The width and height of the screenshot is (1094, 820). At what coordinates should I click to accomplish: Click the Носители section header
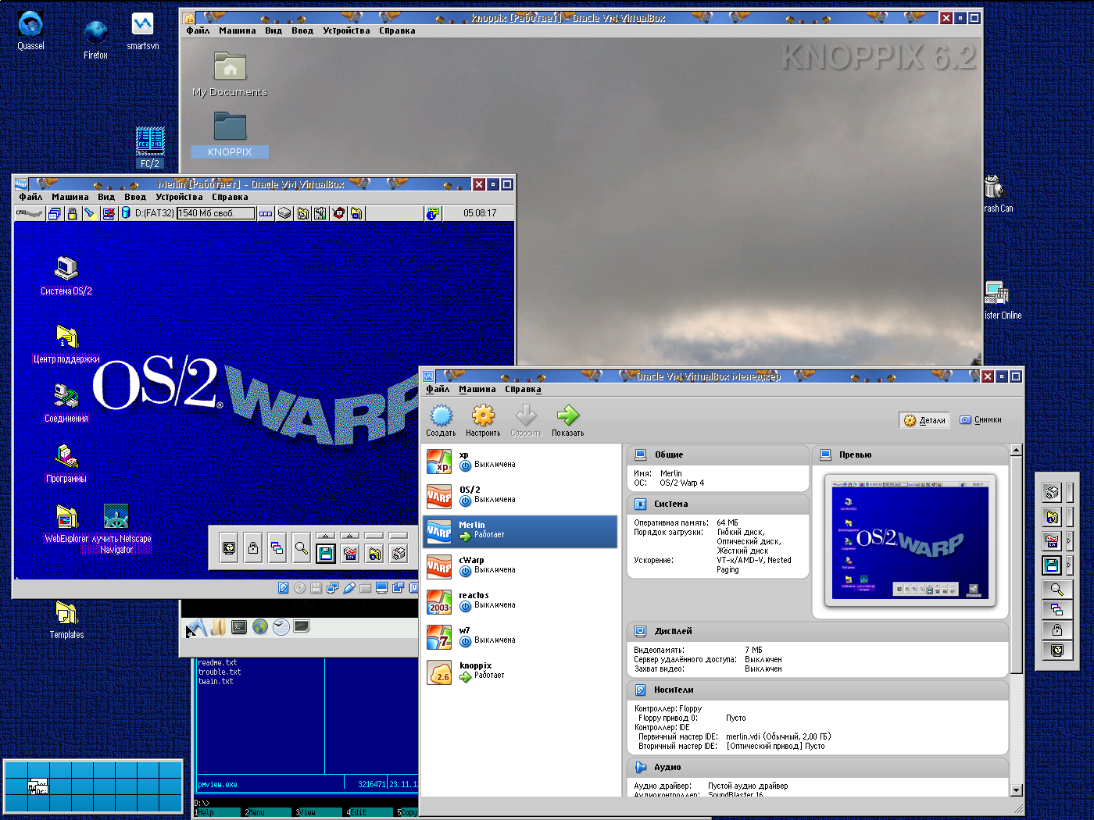(x=817, y=690)
